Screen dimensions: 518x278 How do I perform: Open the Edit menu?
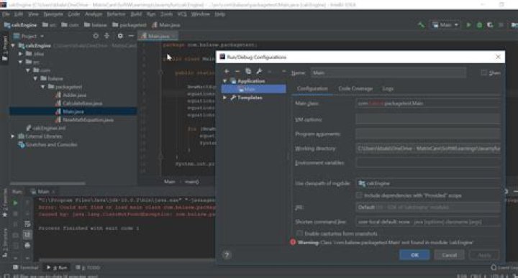point(19,14)
